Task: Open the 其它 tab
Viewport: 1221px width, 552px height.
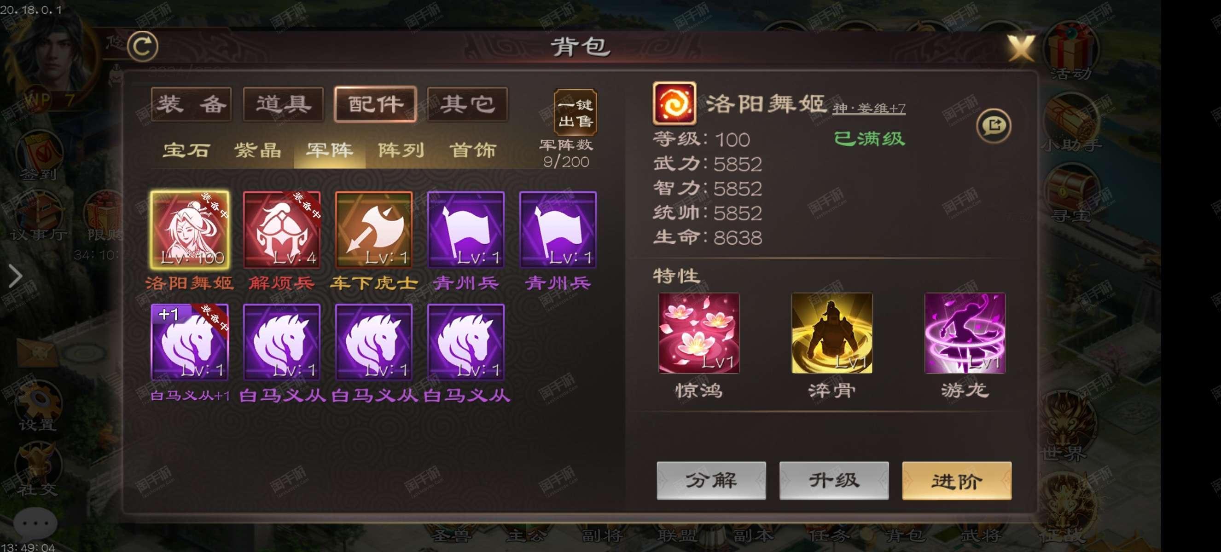Action: tap(467, 104)
